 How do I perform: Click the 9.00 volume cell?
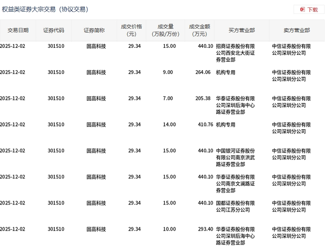[x=168, y=72]
